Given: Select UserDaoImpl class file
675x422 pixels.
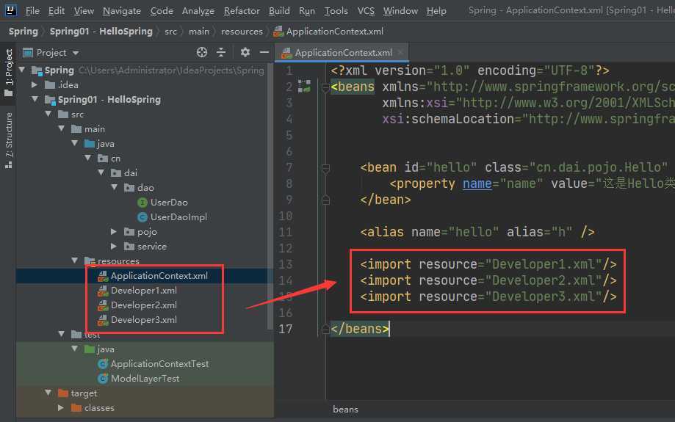Looking at the screenshot, I should click(x=178, y=217).
